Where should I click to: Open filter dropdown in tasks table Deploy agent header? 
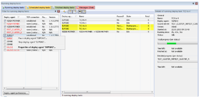76,16
